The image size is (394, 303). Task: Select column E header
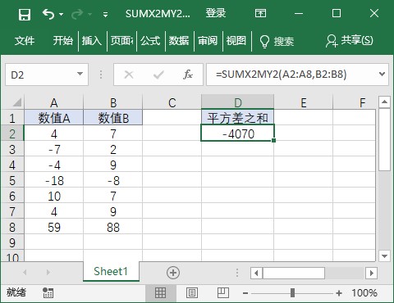point(304,102)
